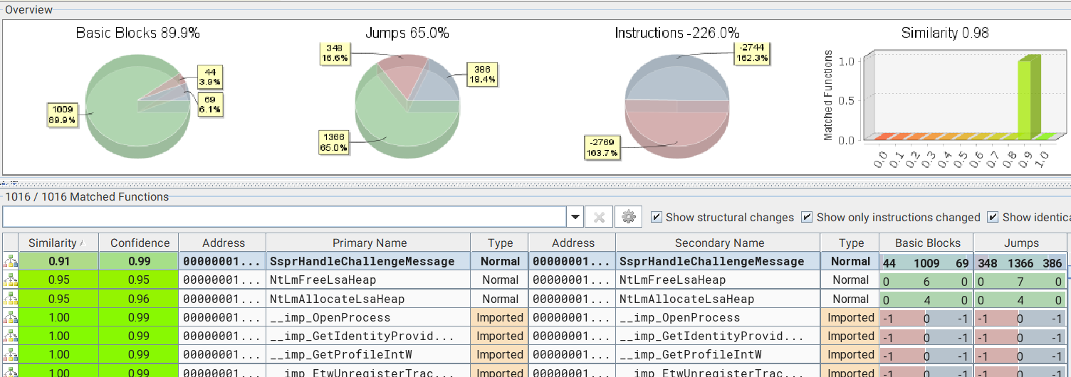Viewport: 1071px width, 377px height.
Task: Select primary name __imp_GetIdentityProvid... cell
Action: 368,336
